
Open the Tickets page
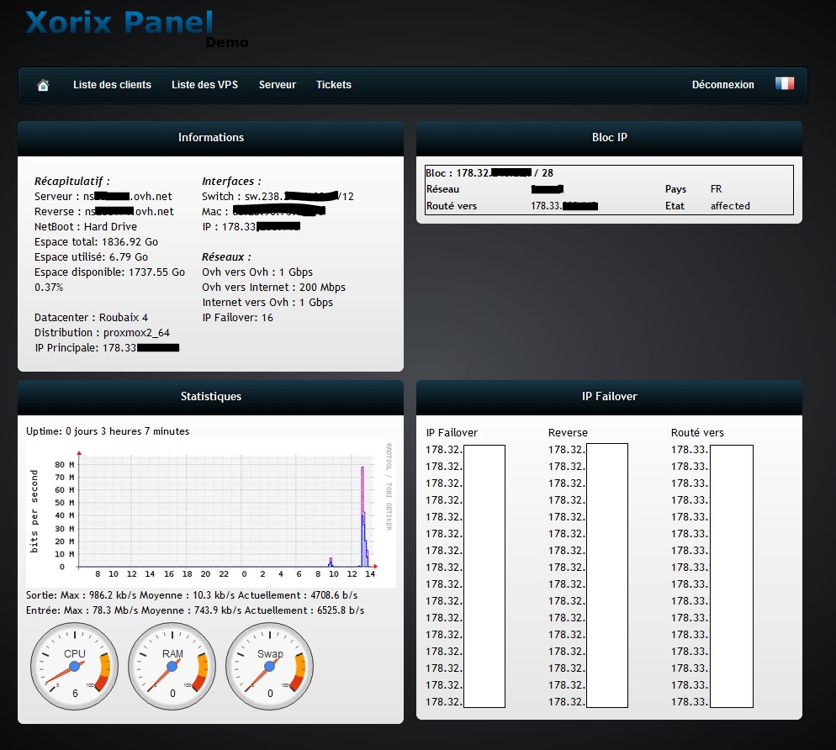click(x=334, y=85)
